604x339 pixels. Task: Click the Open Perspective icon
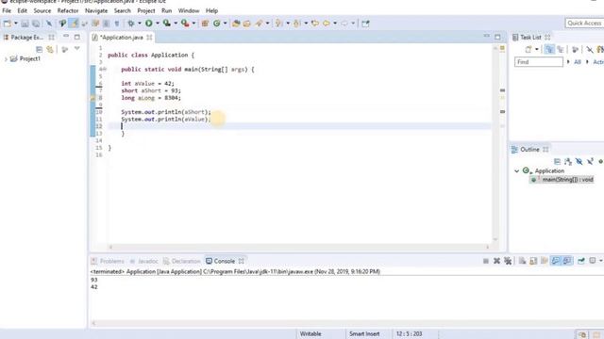[x=365, y=24]
